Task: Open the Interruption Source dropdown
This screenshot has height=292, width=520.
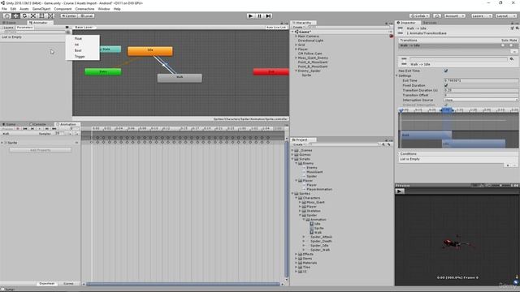Action: click(x=481, y=100)
